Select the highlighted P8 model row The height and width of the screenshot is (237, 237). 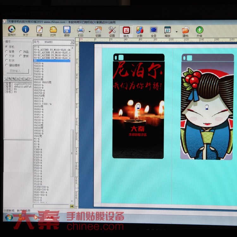[x=52, y=61]
